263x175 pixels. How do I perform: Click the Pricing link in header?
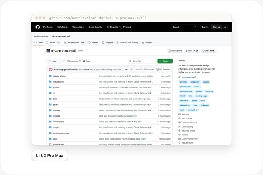[127, 27]
